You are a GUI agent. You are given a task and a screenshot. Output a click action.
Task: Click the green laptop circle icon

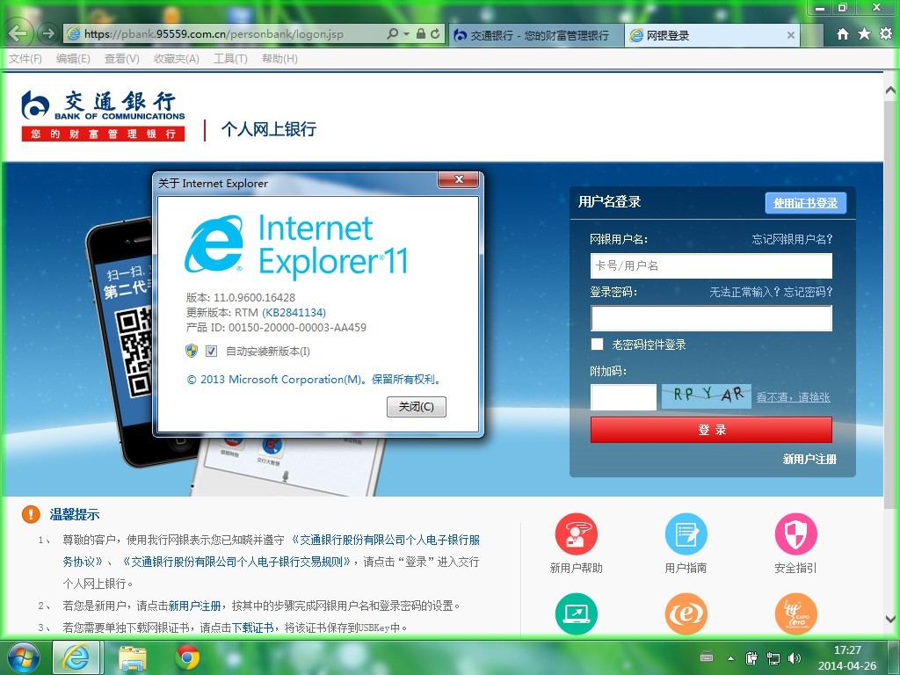(577, 613)
